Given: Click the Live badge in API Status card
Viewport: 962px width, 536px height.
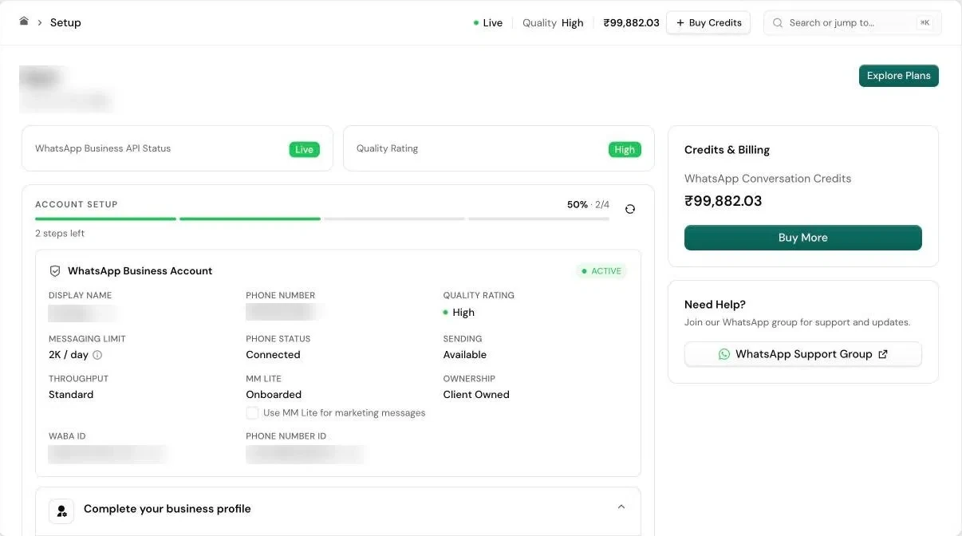Looking at the screenshot, I should pyautogui.click(x=304, y=149).
